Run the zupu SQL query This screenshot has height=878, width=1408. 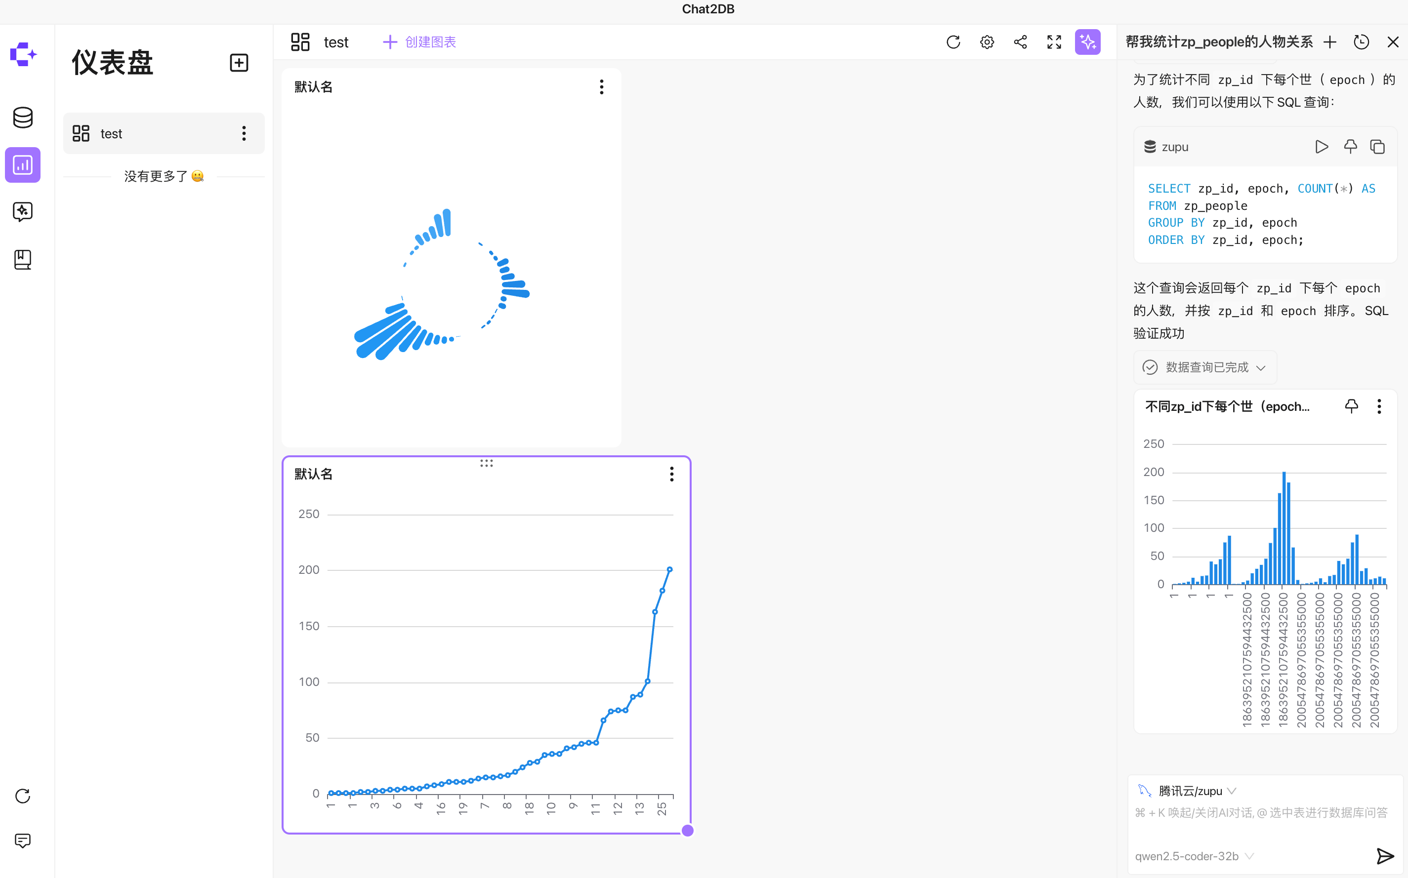(1322, 147)
